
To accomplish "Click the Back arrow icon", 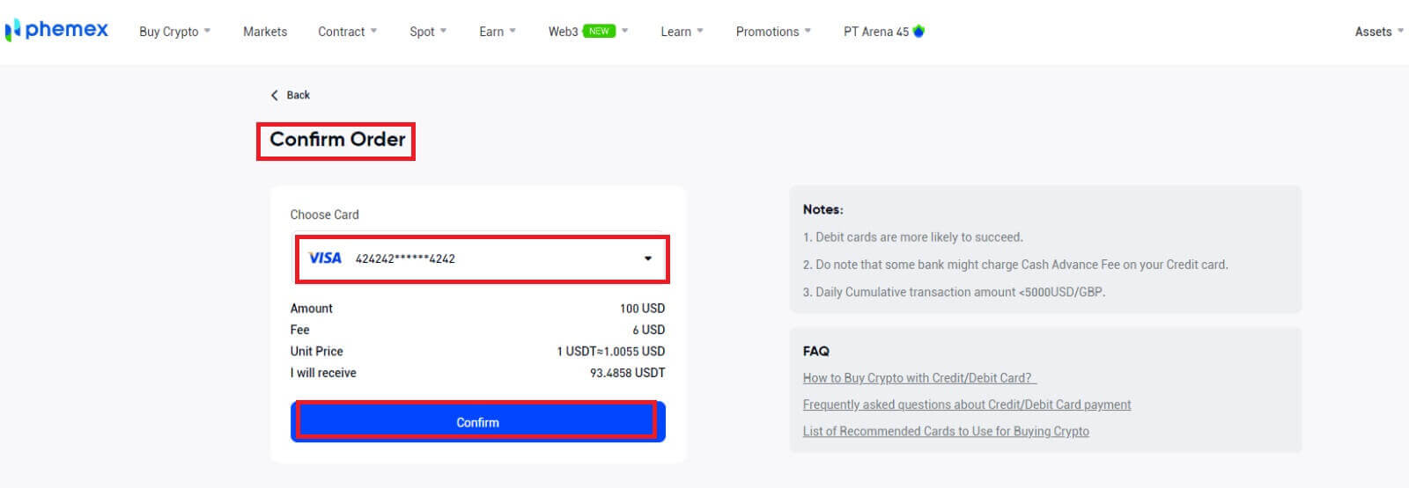I will (x=275, y=95).
